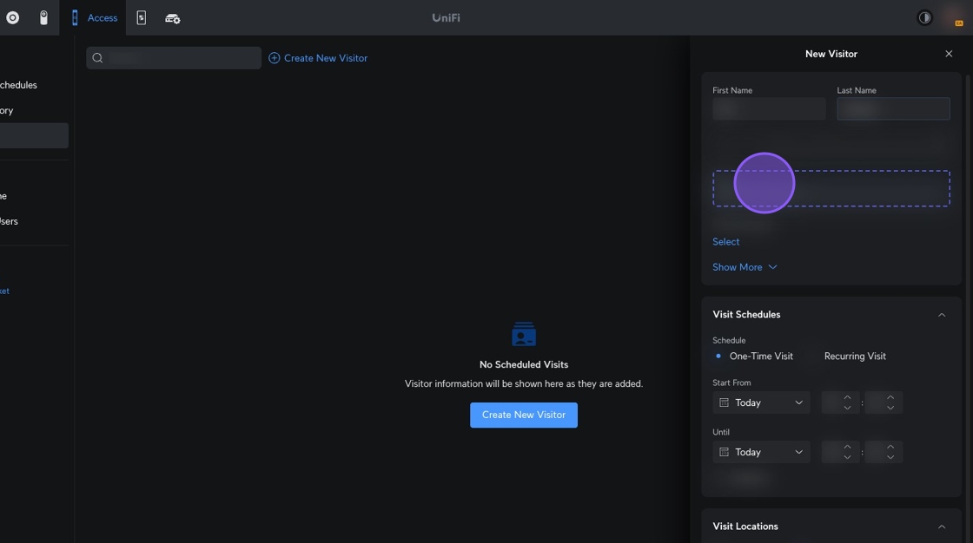This screenshot has height=543, width=973.
Task: Open the Start From date dropdown
Action: pos(761,402)
